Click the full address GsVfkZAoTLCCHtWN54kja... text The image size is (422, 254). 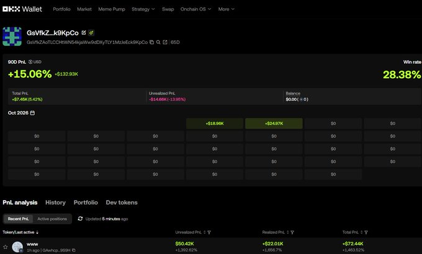[x=88, y=42]
